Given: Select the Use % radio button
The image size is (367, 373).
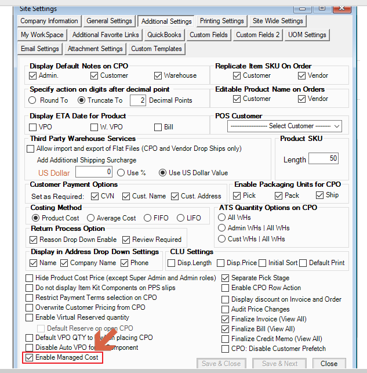Looking at the screenshot, I should pos(121,172).
